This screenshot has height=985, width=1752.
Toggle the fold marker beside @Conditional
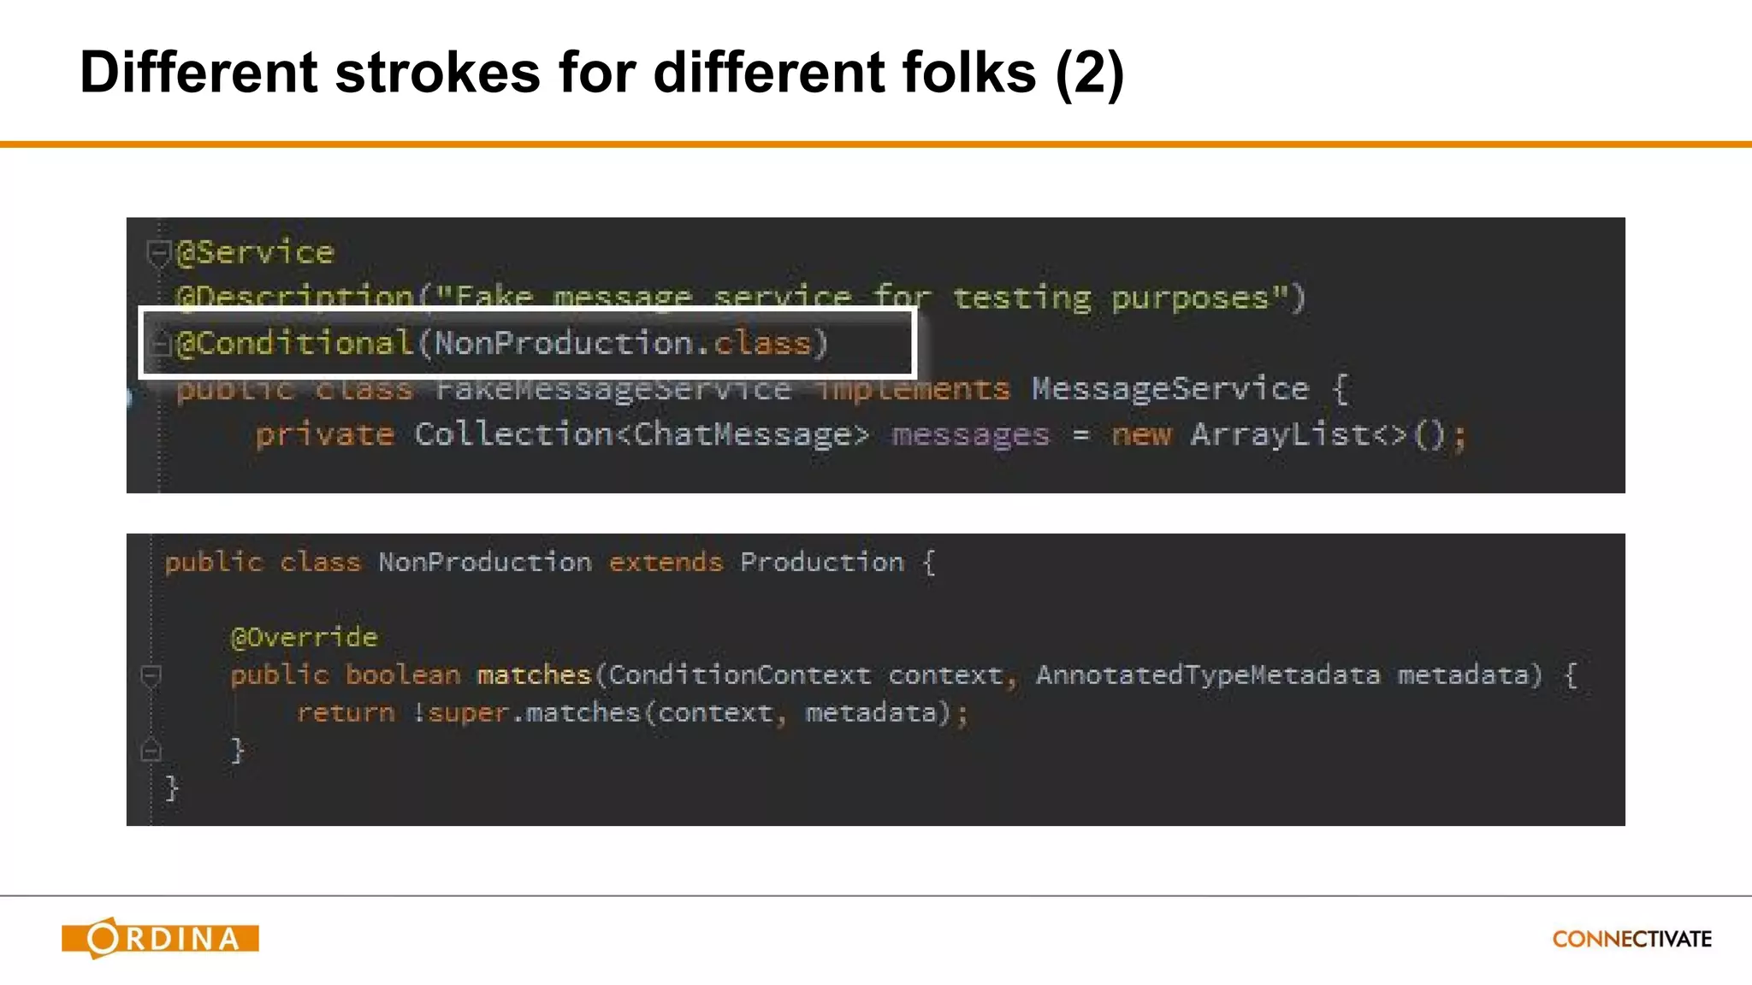coord(159,344)
